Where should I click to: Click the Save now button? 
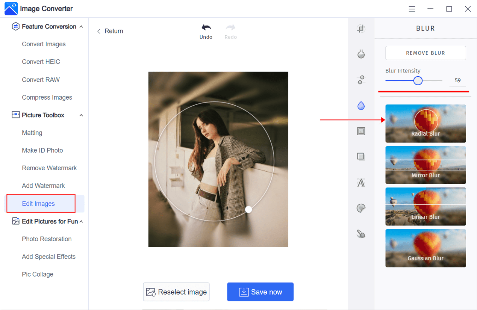click(260, 292)
